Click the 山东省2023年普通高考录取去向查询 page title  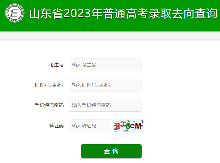click(123, 13)
